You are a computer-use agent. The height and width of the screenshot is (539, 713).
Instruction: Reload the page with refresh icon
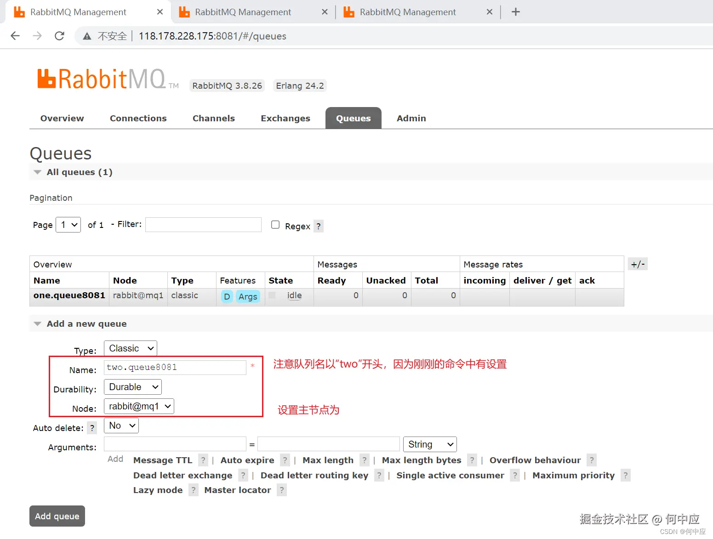[59, 36]
